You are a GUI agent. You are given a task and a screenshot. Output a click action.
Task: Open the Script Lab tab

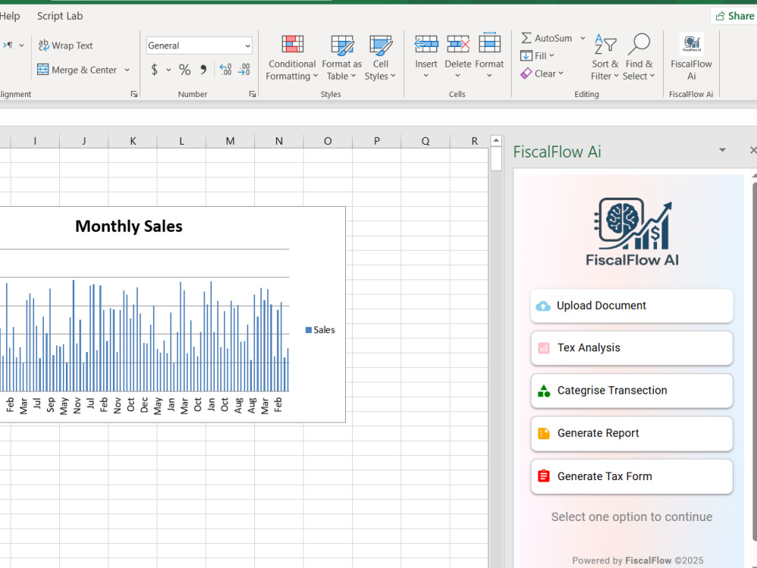(x=60, y=16)
